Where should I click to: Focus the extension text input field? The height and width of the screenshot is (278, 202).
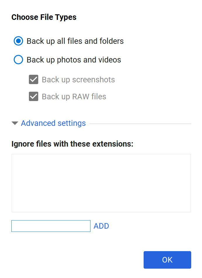point(51,226)
